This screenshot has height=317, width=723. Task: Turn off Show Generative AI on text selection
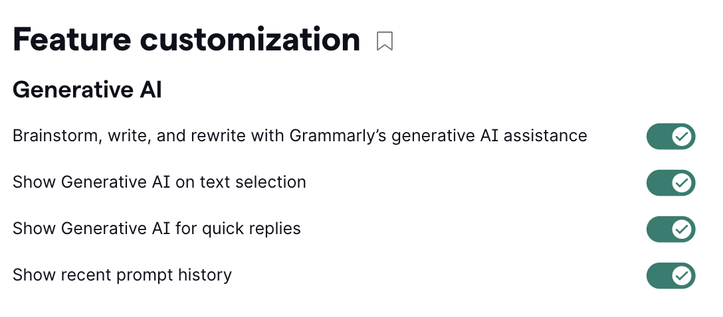[x=670, y=183]
